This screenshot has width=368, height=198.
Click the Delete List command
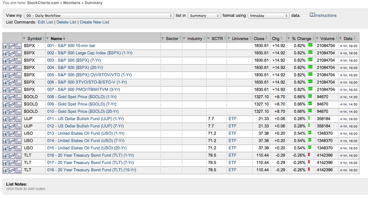[66, 22]
